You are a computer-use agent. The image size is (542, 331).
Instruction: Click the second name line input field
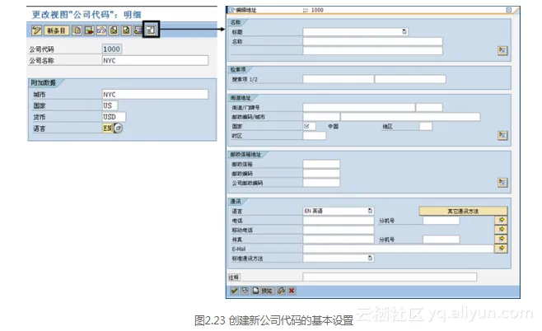click(372, 51)
